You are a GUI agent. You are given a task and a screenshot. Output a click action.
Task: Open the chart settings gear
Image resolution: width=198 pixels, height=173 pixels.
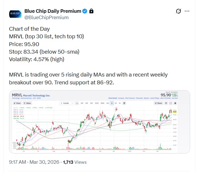point(175,103)
